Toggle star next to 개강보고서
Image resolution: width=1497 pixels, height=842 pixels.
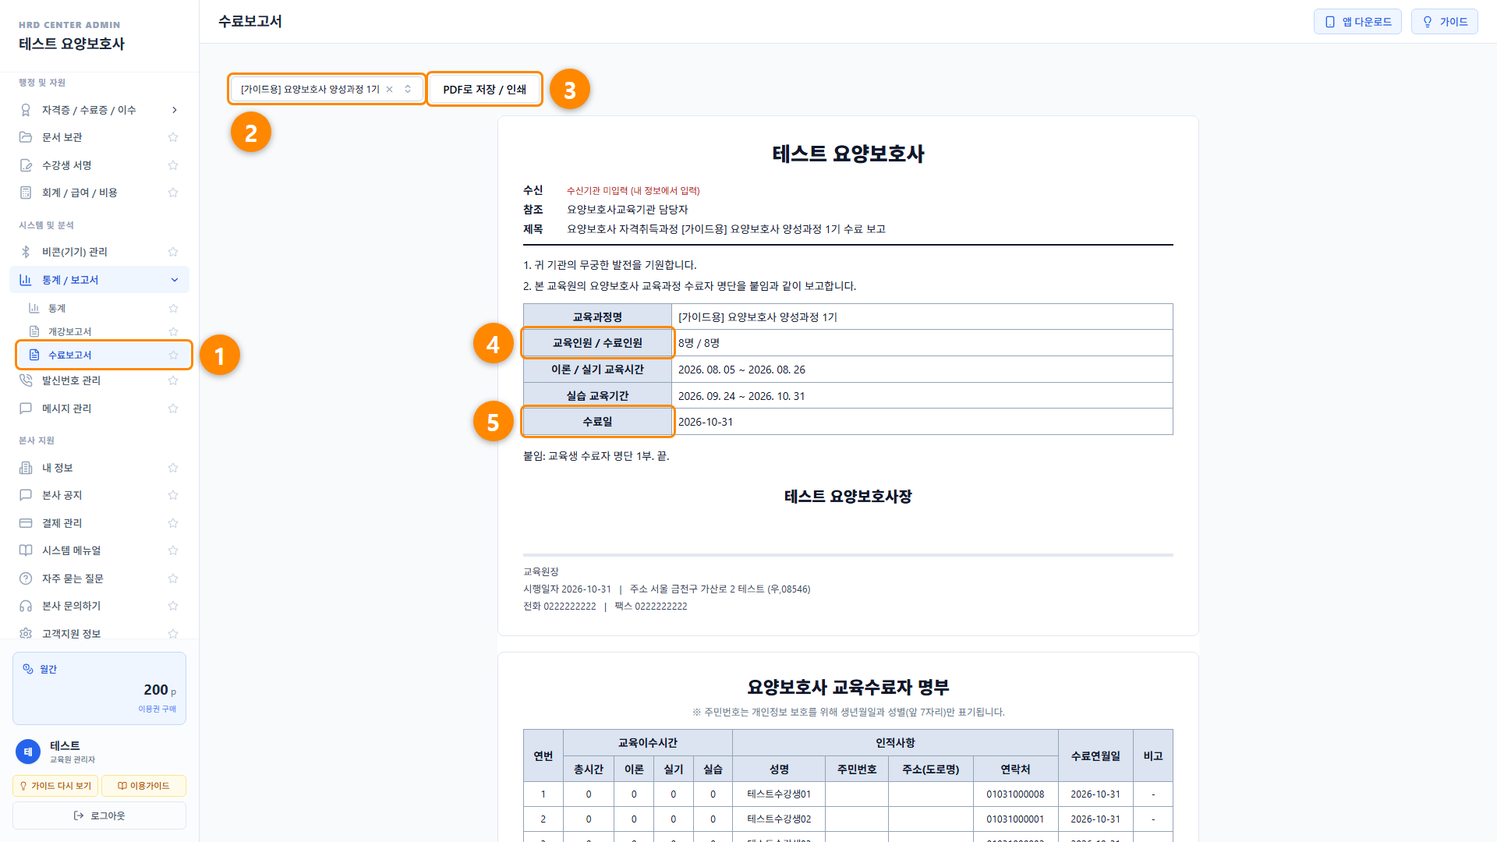[173, 331]
